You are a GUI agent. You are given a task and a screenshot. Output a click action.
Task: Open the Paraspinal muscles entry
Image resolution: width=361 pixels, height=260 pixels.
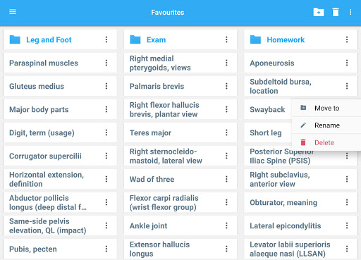[x=60, y=63]
